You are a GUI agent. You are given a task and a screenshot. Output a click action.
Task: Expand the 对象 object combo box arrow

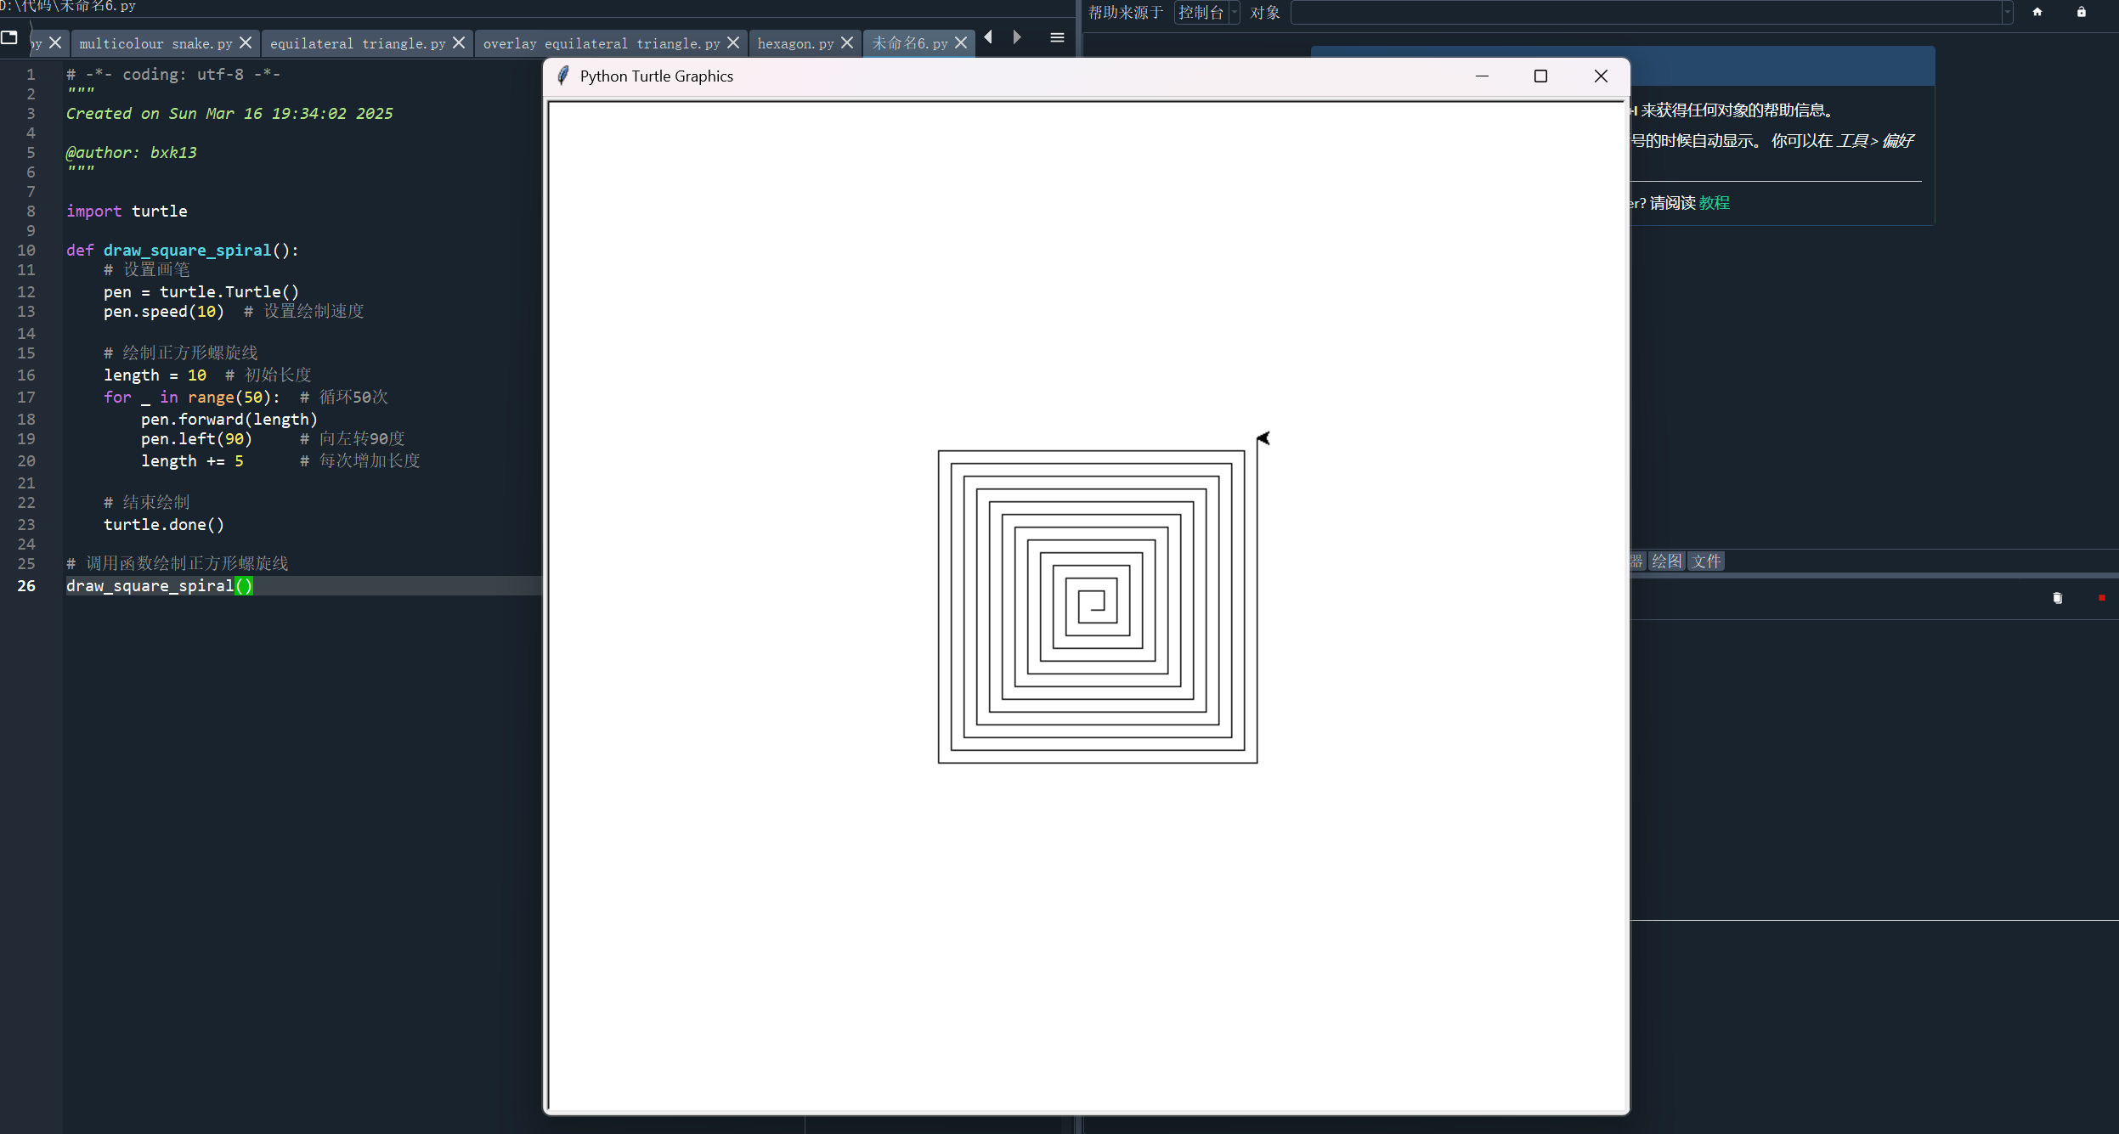pyautogui.click(x=2007, y=13)
